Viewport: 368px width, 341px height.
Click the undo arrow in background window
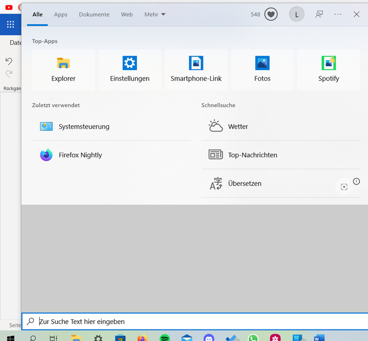(9, 61)
